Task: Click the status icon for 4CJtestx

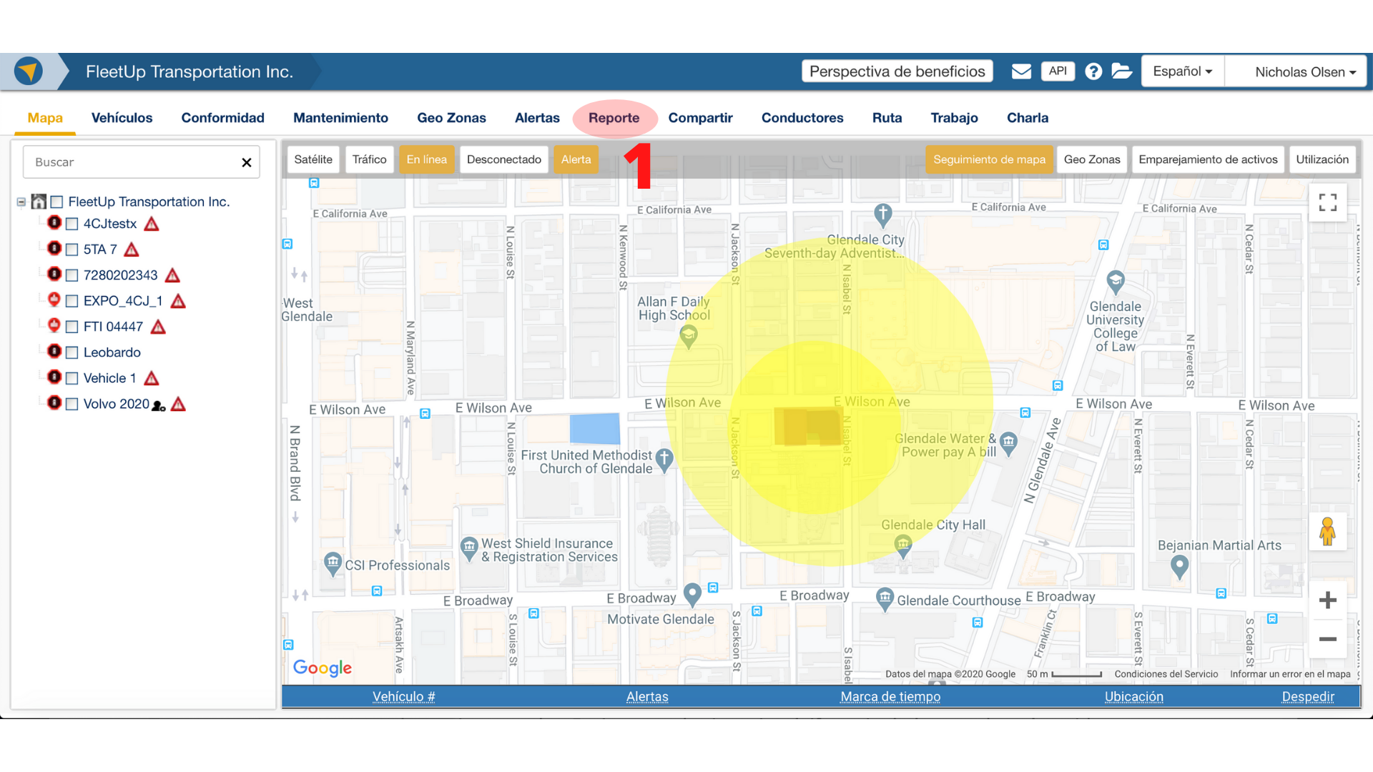Action: point(54,222)
